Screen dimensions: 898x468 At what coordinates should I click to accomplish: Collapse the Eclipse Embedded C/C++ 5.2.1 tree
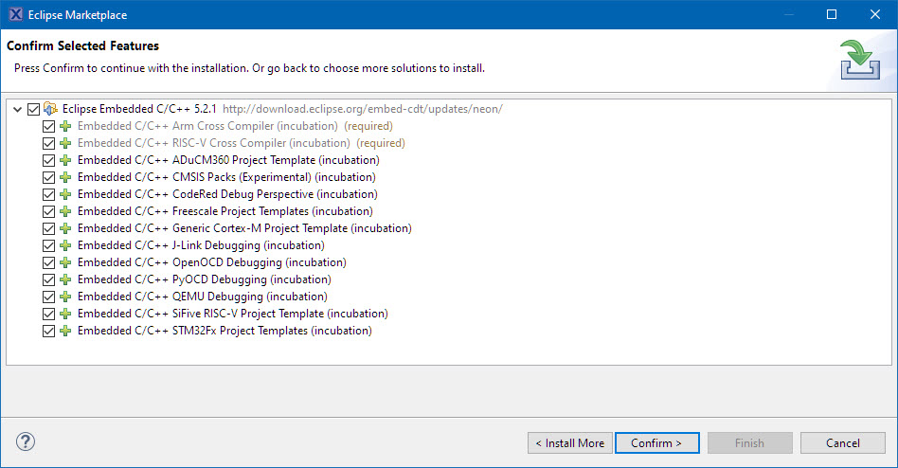[18, 109]
